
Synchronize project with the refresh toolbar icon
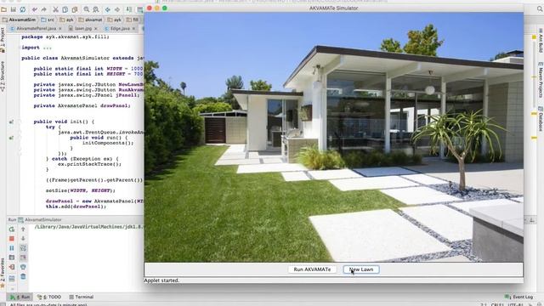click(x=23, y=9)
